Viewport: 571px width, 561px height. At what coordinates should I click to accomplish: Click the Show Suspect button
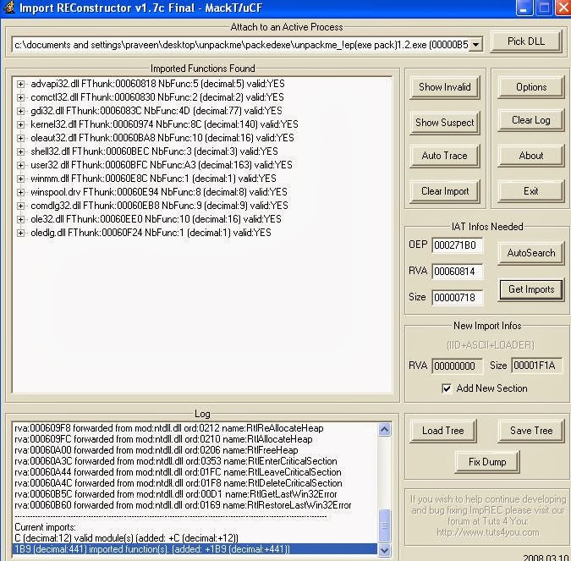(x=444, y=123)
